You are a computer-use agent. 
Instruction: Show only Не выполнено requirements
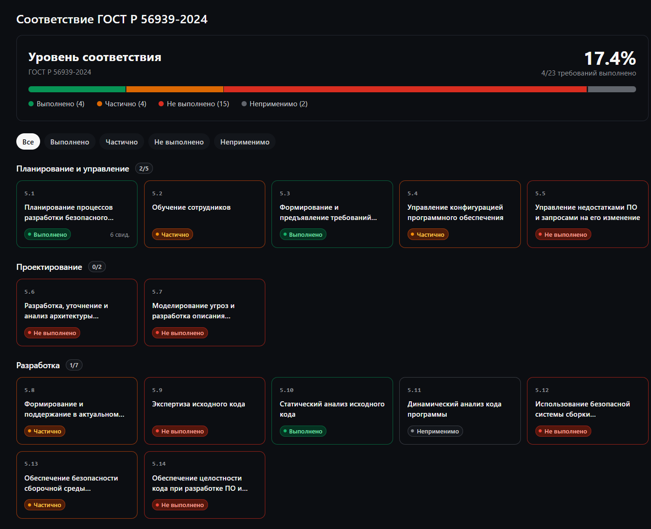pos(179,142)
